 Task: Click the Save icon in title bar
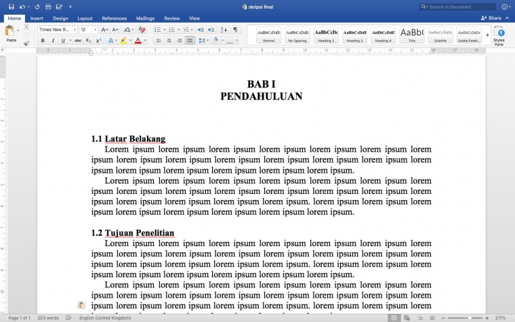point(12,7)
